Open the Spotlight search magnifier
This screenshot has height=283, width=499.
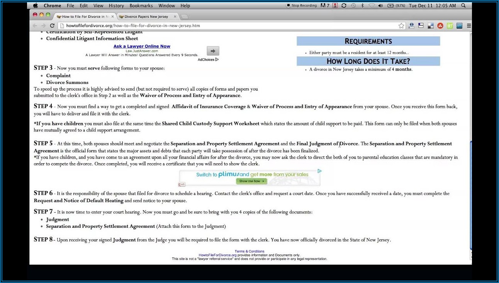[x=463, y=6]
